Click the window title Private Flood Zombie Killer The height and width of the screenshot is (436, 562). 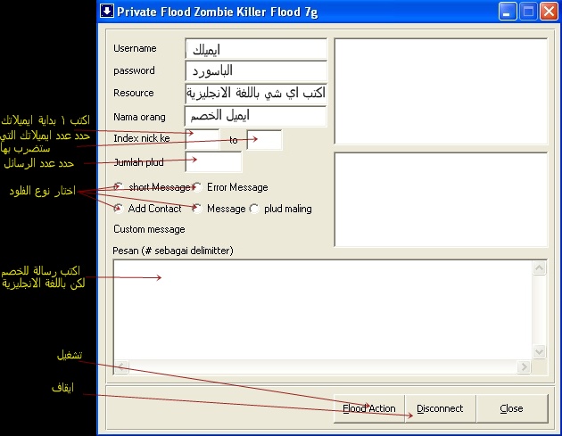(217, 12)
